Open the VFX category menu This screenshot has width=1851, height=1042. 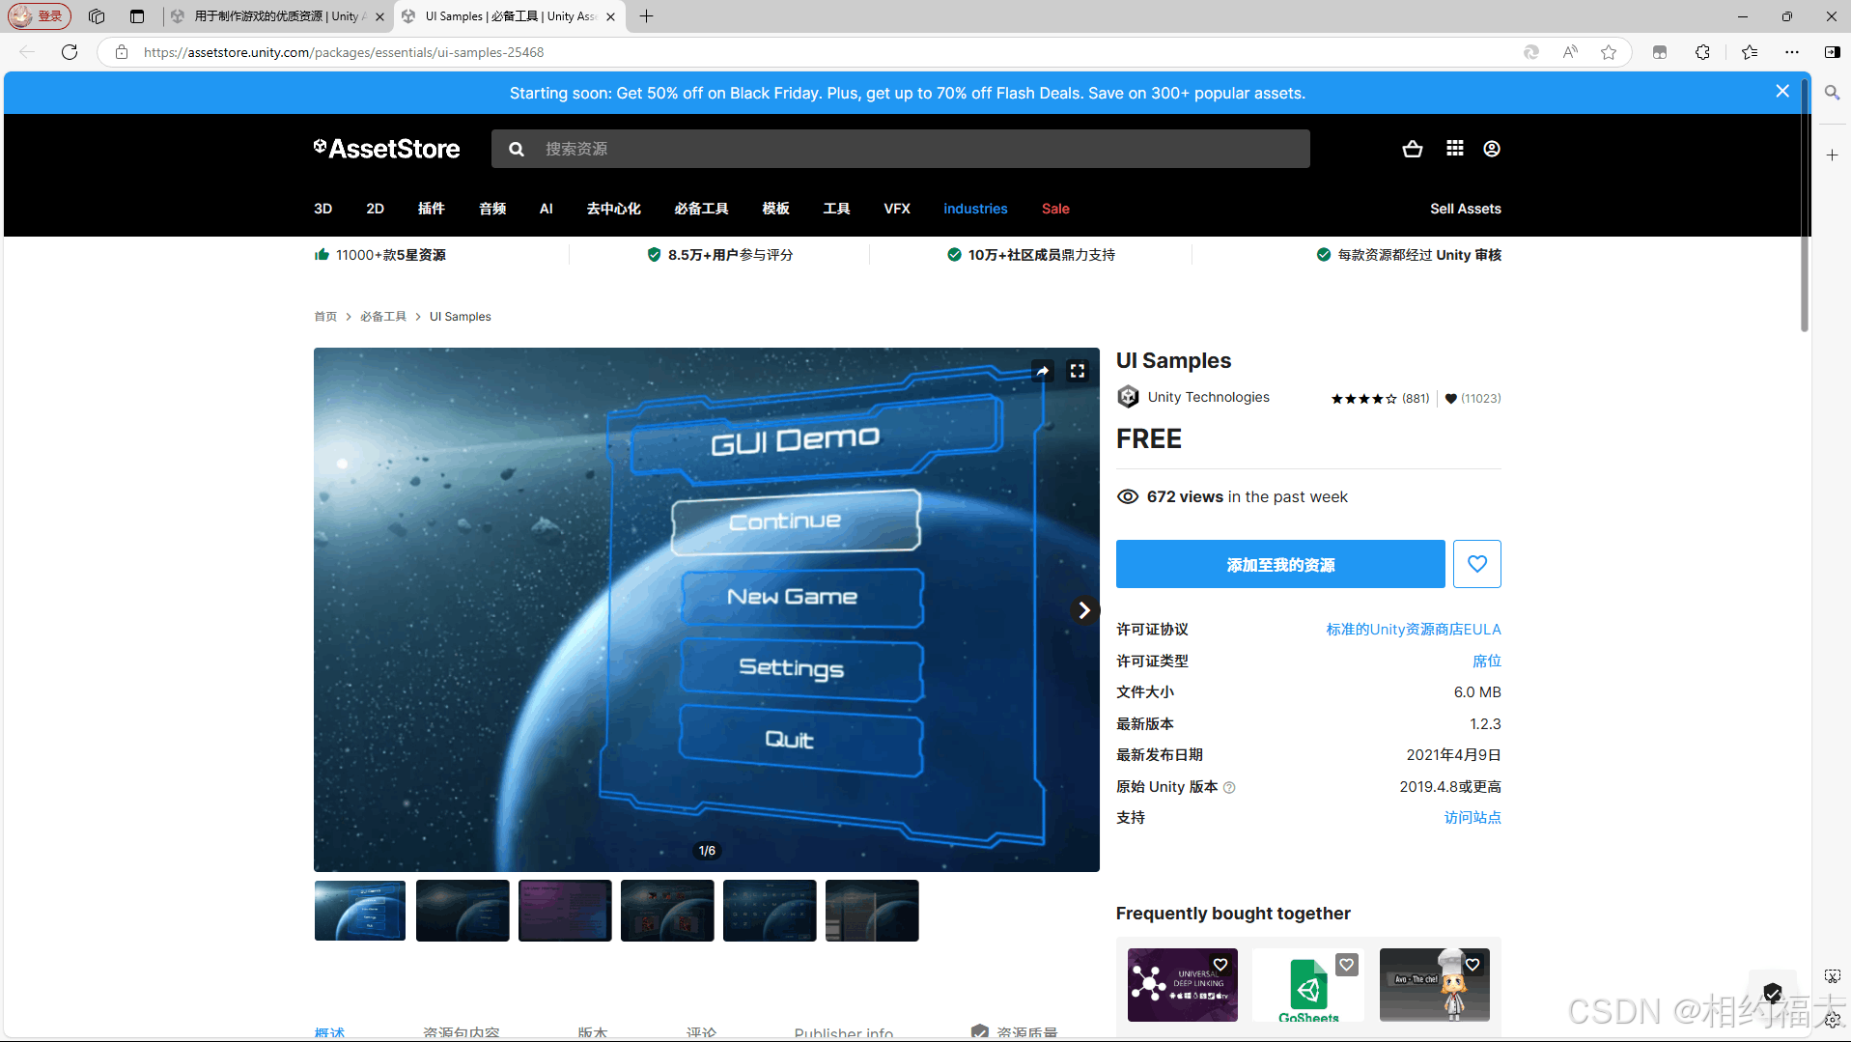(897, 209)
